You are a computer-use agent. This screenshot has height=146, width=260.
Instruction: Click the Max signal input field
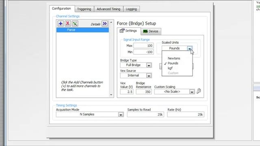[143, 45]
